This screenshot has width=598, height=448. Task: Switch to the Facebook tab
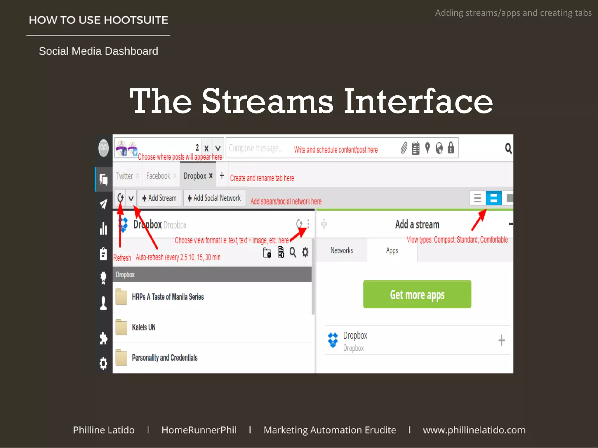[x=158, y=176]
